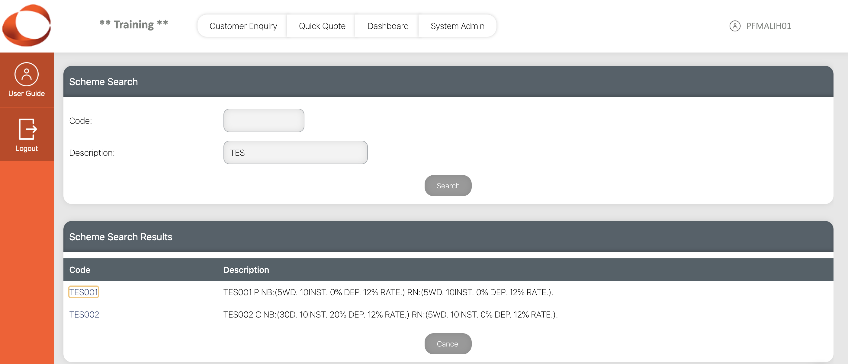Click the Description column header

246,270
